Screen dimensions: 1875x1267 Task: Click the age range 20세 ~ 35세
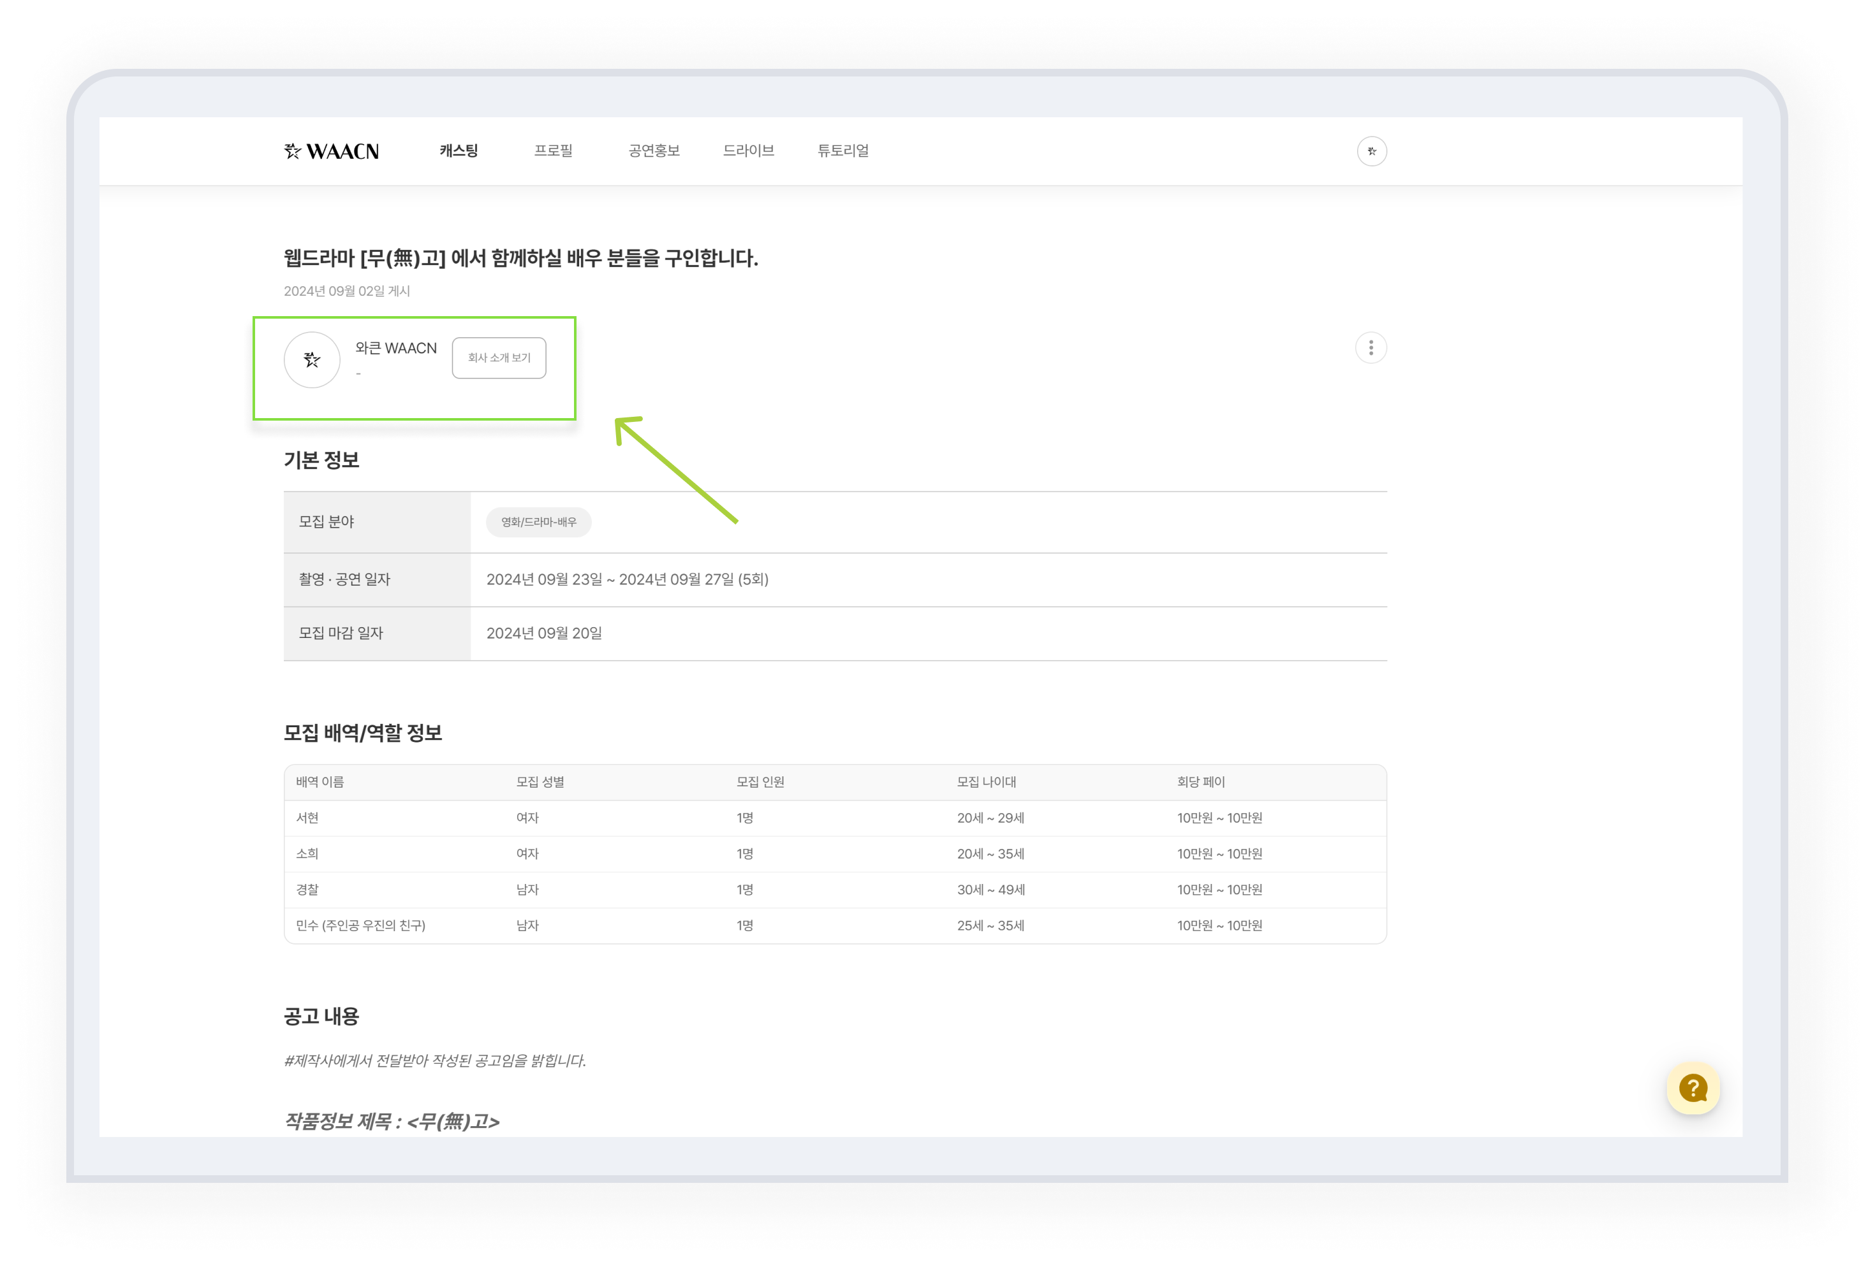click(x=990, y=853)
